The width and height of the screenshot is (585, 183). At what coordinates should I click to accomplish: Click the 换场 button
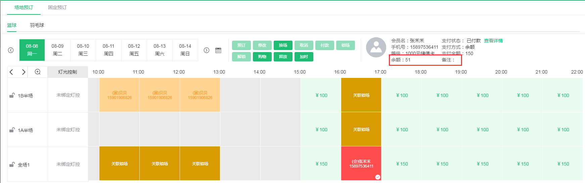pyautogui.click(x=283, y=45)
